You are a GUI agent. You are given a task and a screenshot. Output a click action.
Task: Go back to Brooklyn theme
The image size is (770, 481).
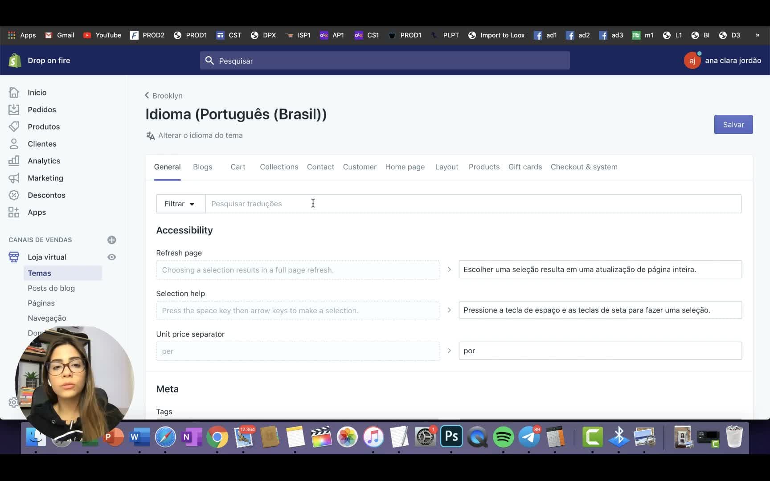(x=164, y=96)
